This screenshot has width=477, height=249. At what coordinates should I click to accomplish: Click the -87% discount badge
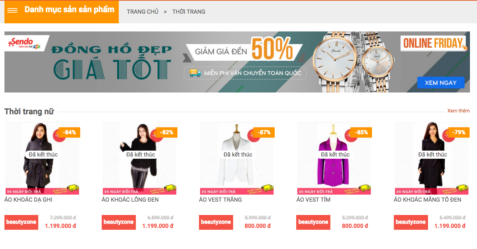click(264, 132)
